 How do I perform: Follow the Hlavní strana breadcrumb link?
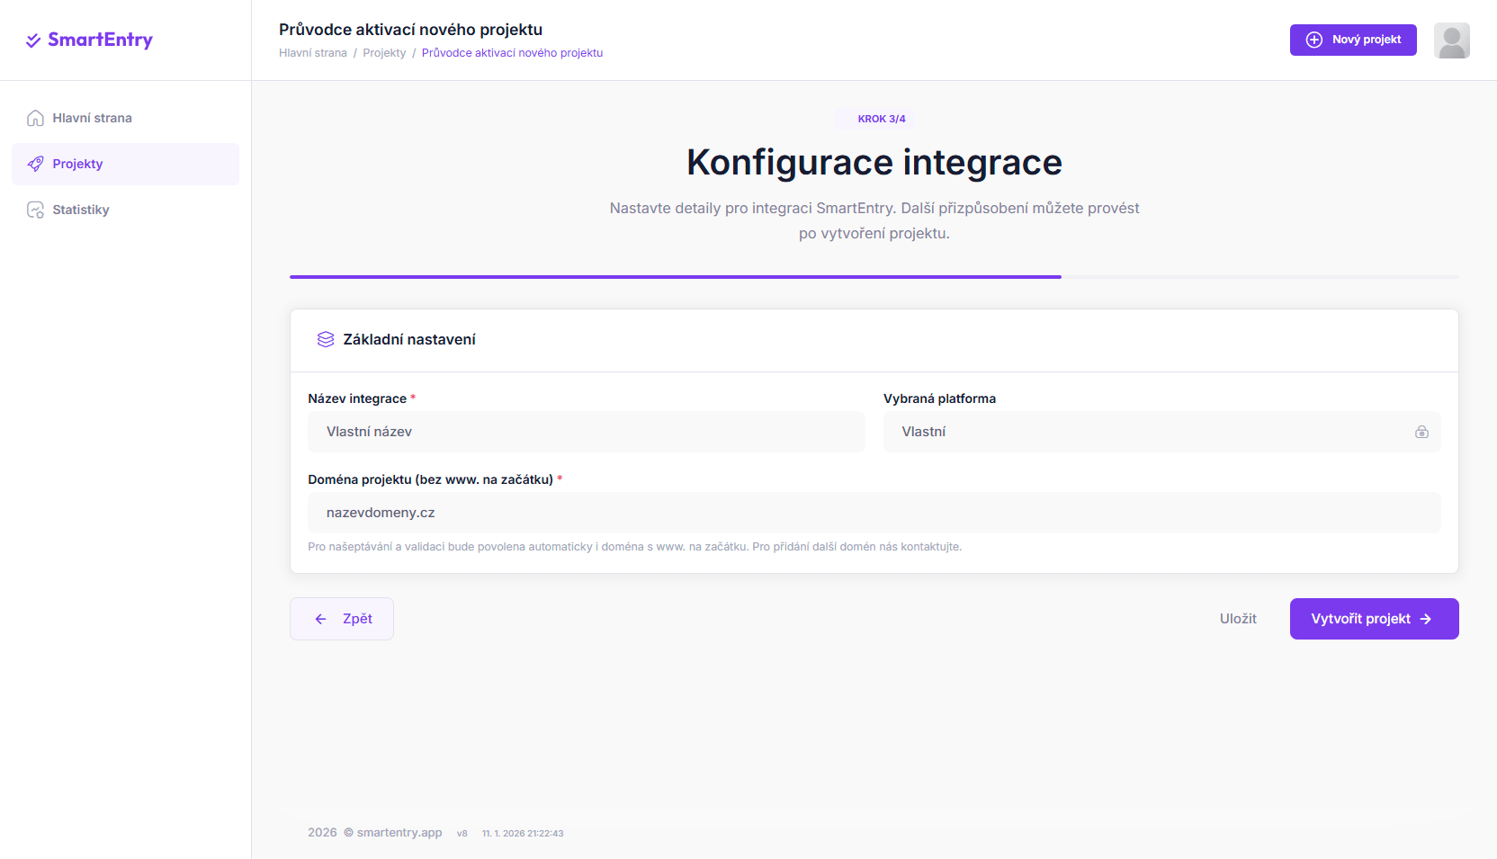tap(312, 53)
